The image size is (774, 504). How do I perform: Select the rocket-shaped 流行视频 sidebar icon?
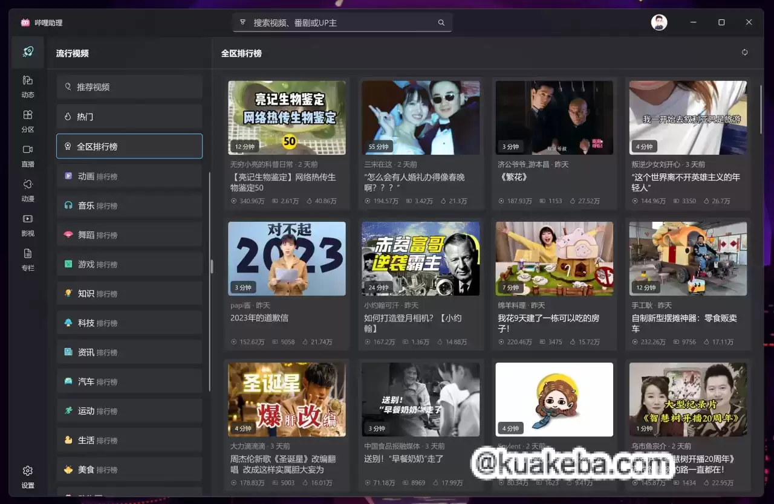[27, 52]
